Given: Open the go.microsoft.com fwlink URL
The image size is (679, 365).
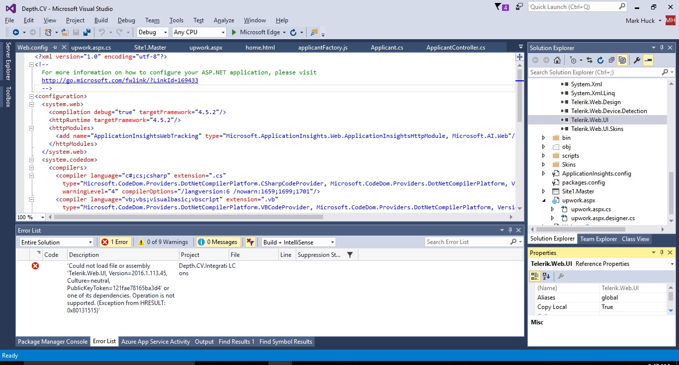Looking at the screenshot, I should pos(120,80).
